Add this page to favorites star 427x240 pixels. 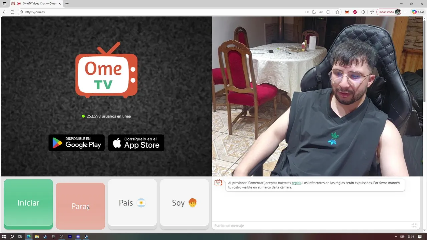(337, 12)
